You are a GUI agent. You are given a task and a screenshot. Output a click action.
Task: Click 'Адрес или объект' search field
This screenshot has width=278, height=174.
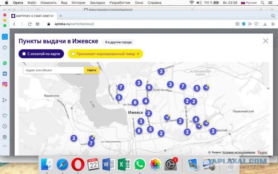point(53,70)
